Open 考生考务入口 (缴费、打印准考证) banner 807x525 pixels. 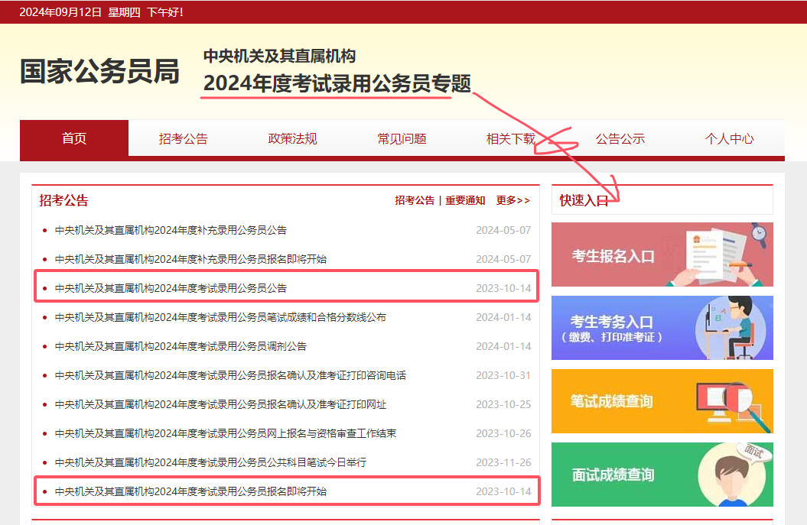click(x=662, y=328)
